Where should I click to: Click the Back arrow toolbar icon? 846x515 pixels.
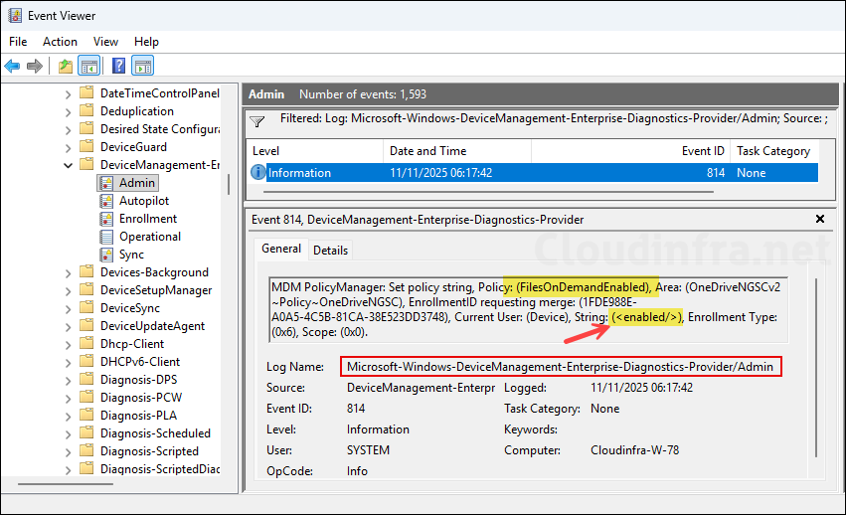pos(12,66)
